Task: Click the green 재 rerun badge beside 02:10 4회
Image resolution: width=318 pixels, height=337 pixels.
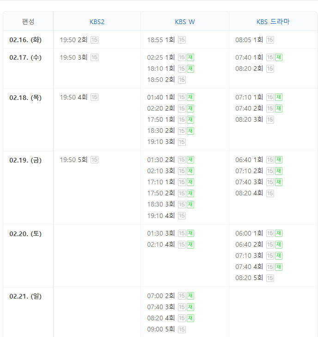Action: [190, 244]
